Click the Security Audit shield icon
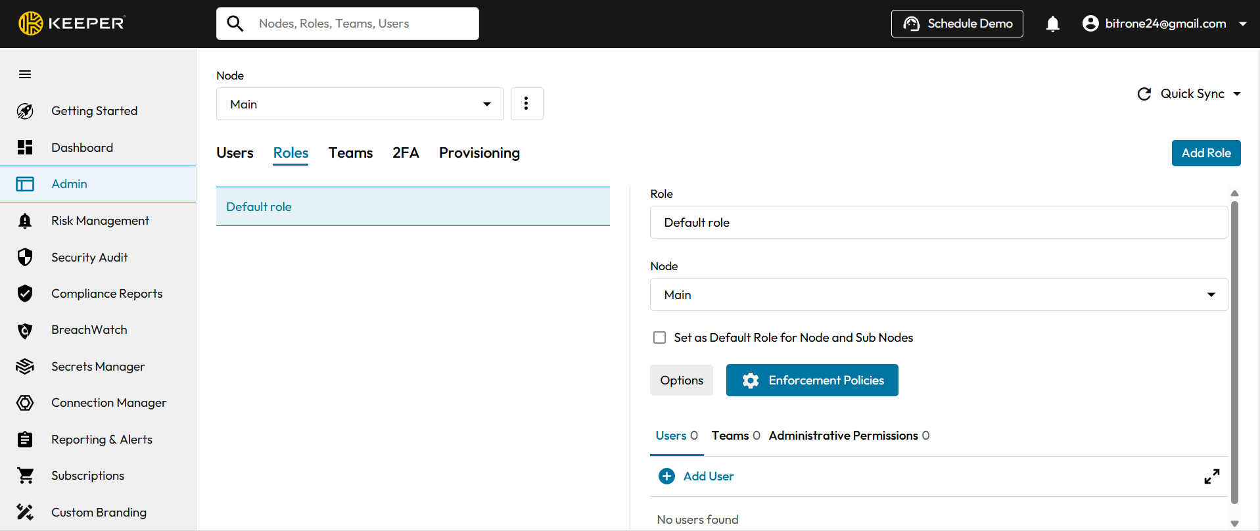Screen dimensions: 1260x531 coord(25,258)
